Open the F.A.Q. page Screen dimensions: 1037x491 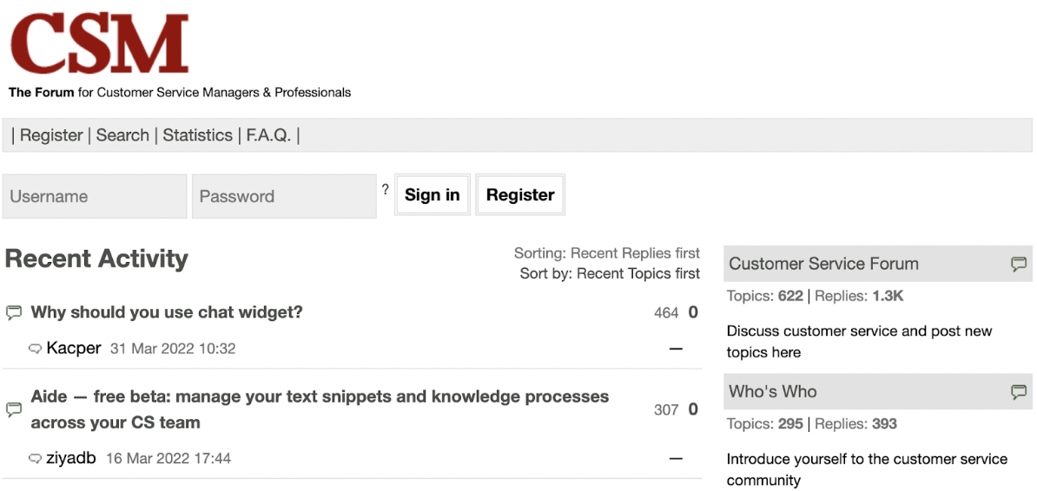[x=268, y=135]
